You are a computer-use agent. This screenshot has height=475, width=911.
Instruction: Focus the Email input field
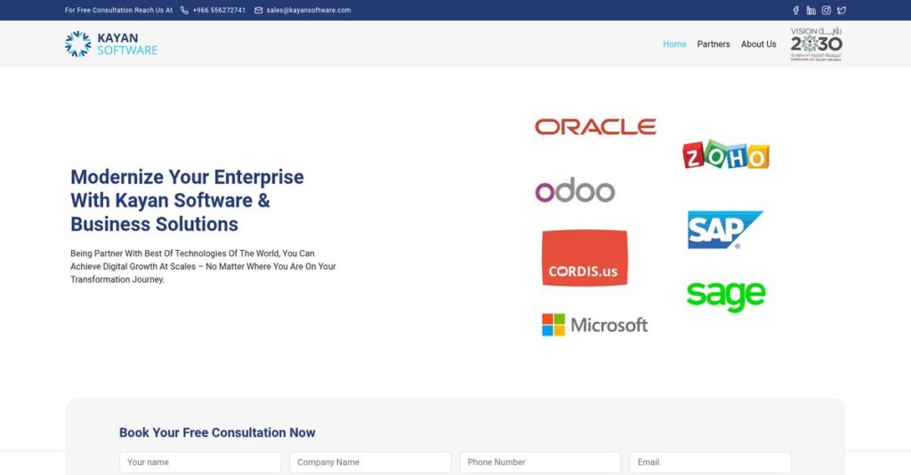pyautogui.click(x=711, y=463)
